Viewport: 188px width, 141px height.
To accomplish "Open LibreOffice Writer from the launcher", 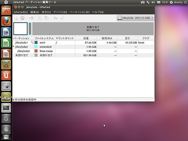I will [x=6, y=32].
